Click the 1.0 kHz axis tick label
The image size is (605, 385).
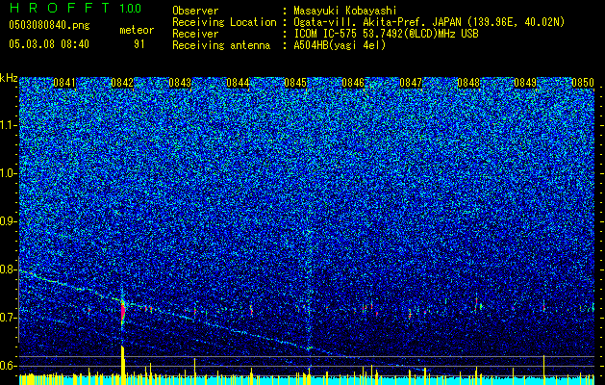coord(9,173)
